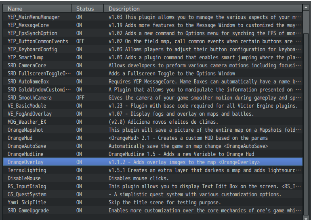Select the Yami_SkipTitle plugin
The image size is (311, 220).
coord(153,202)
